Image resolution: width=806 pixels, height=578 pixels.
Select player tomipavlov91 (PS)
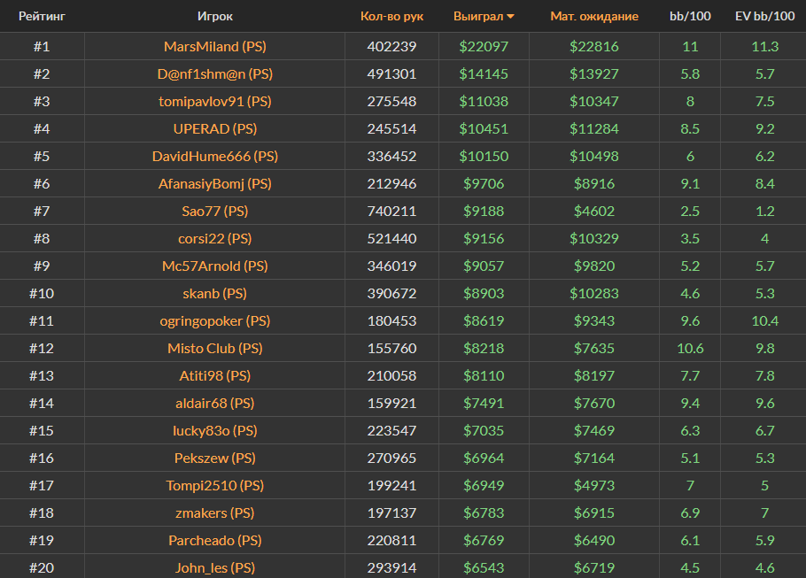(214, 101)
